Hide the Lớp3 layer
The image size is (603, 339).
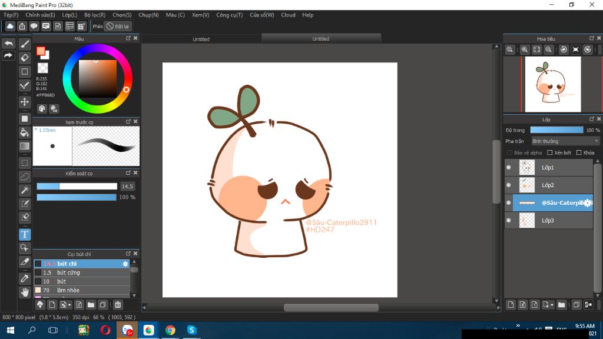pos(509,221)
